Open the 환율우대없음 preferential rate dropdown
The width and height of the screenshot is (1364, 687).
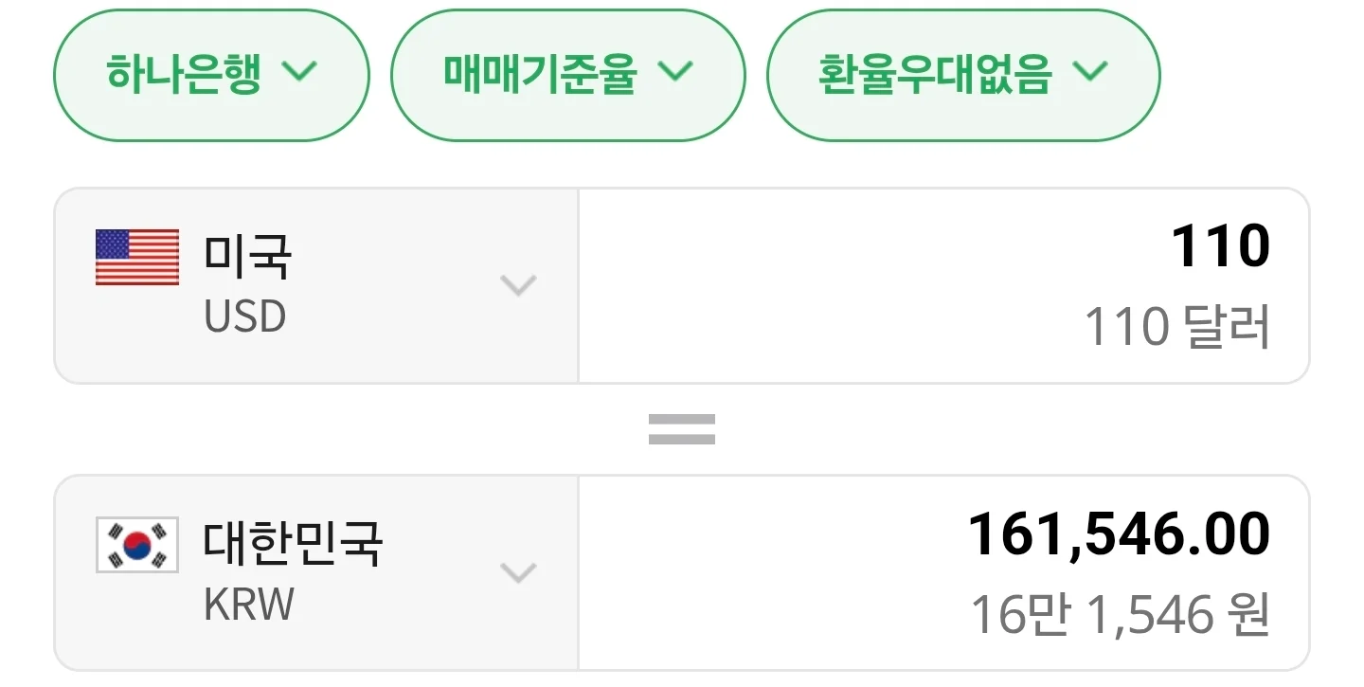pos(935,74)
